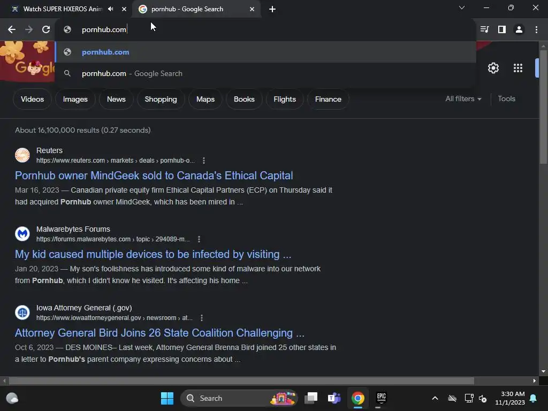Select the Chrome taskbar icon
Image resolution: width=548 pixels, height=411 pixels.
(x=358, y=398)
